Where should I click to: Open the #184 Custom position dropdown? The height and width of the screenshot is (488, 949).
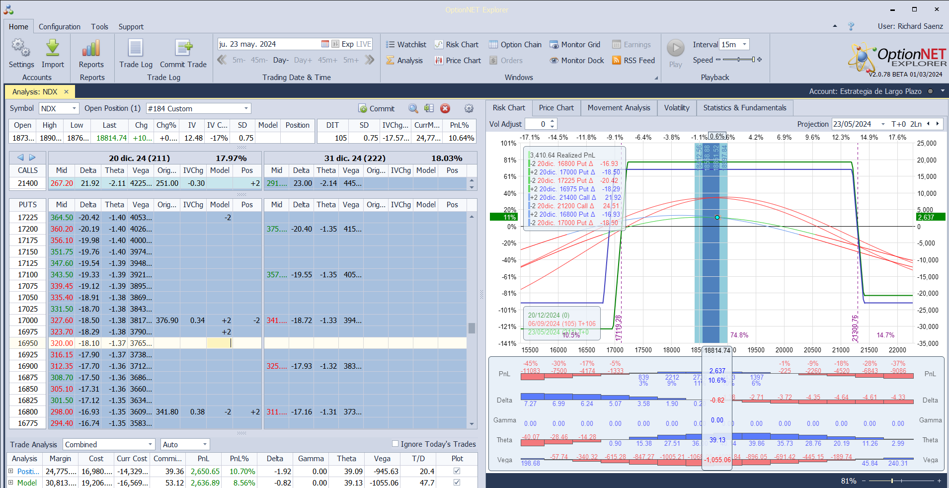pos(246,108)
